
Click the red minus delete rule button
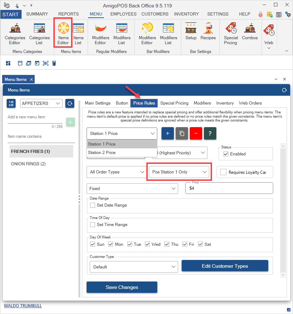(196, 134)
